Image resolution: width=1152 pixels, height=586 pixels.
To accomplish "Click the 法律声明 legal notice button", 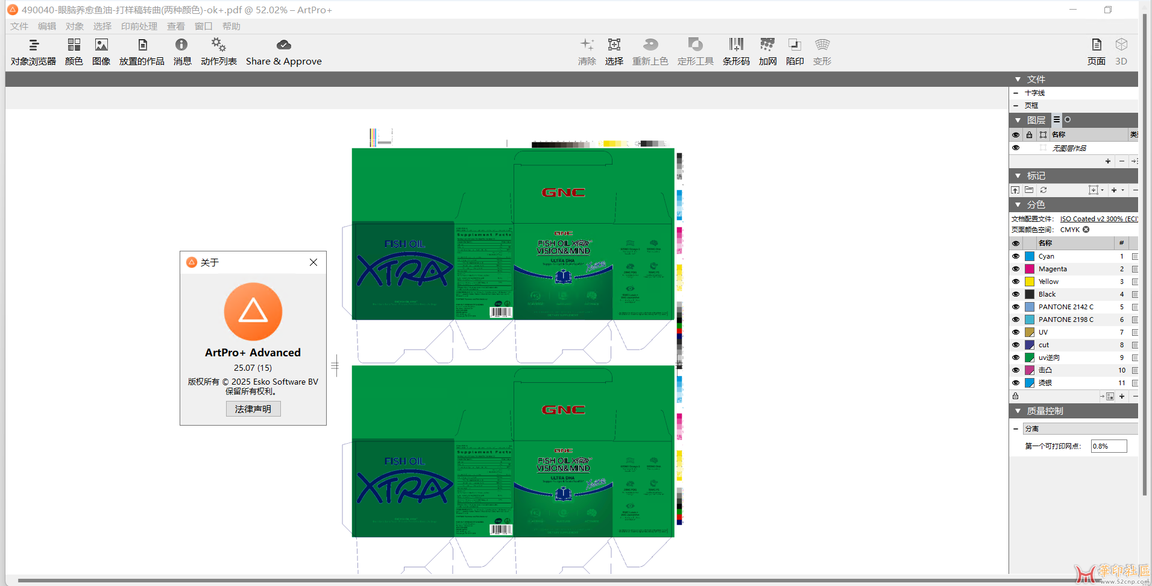I will [253, 409].
